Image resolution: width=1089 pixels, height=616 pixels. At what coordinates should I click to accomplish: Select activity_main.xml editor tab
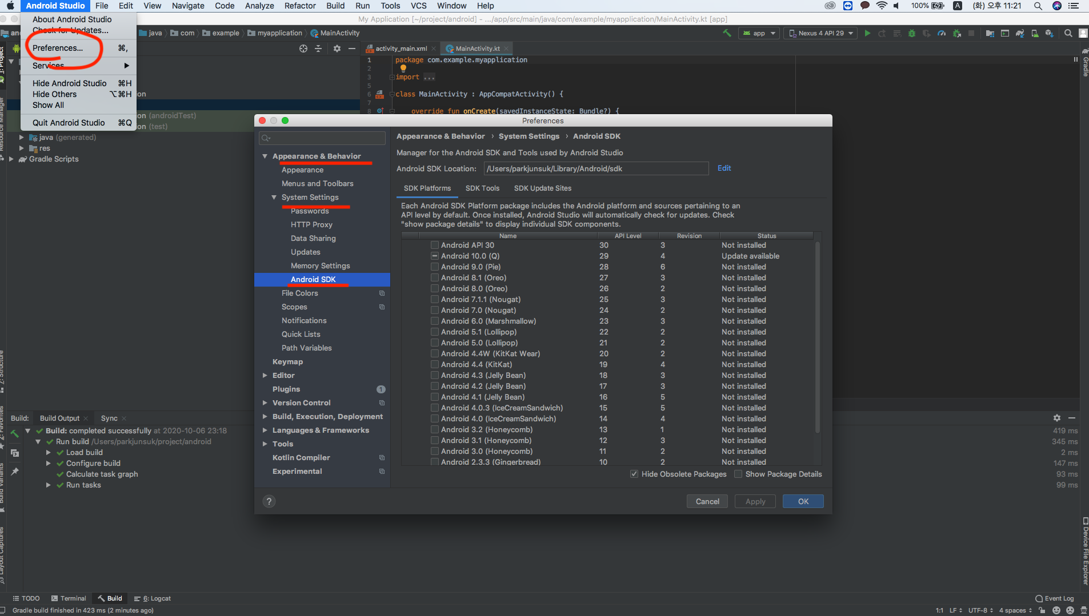pyautogui.click(x=401, y=49)
